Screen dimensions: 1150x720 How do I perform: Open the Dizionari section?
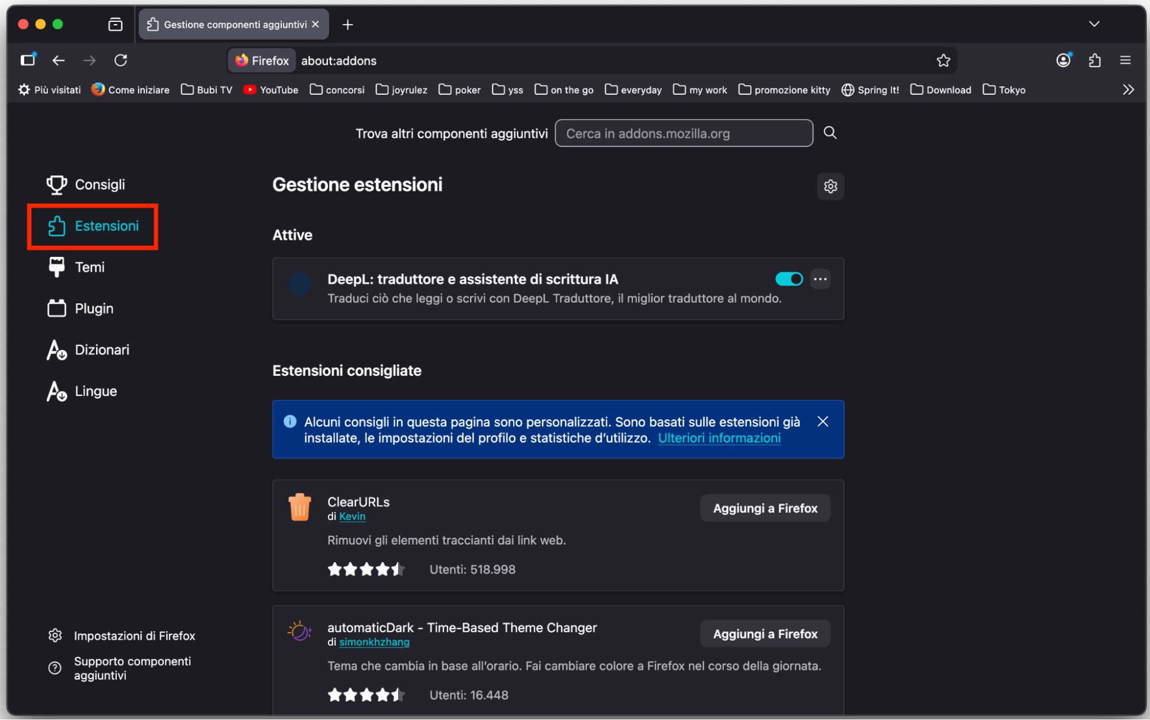(102, 349)
